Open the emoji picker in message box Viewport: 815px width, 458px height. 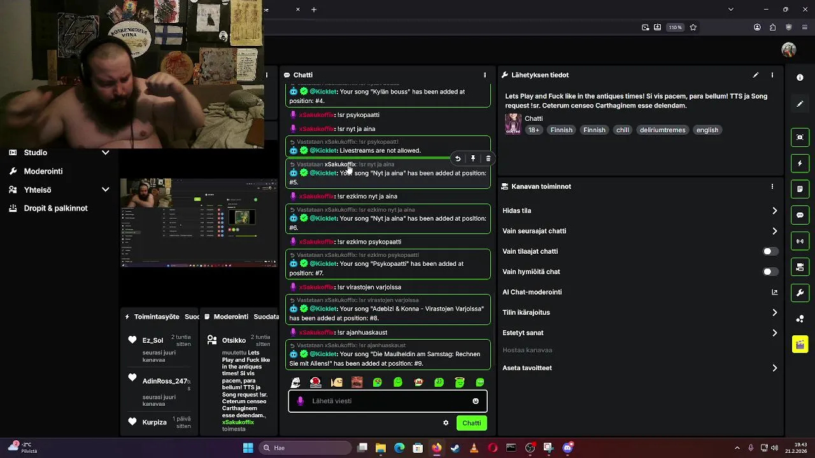[x=476, y=401]
